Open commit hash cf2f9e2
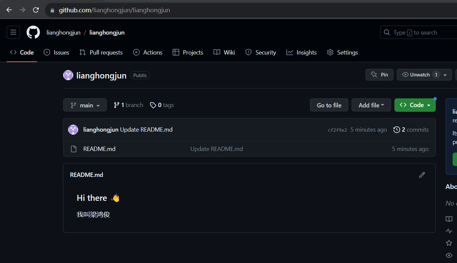The width and height of the screenshot is (457, 263). point(337,130)
